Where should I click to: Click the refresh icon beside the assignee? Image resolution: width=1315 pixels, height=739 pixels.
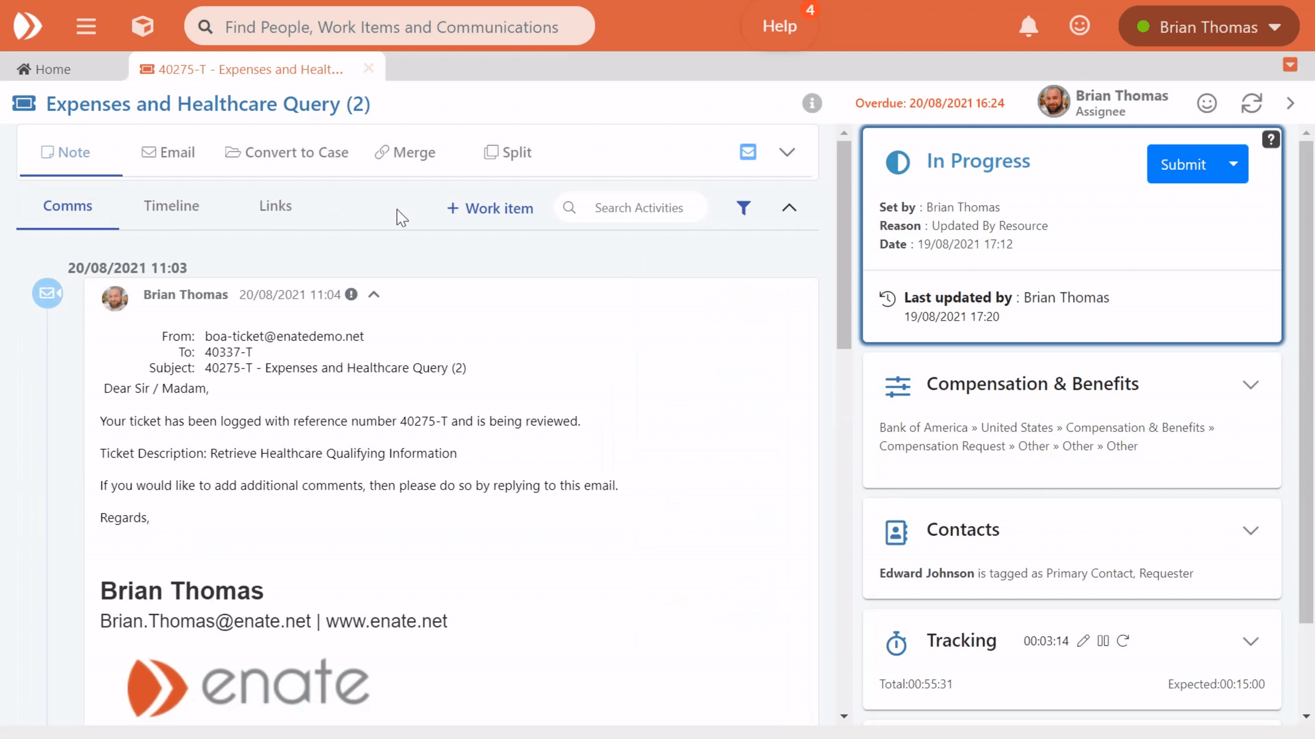pos(1251,103)
